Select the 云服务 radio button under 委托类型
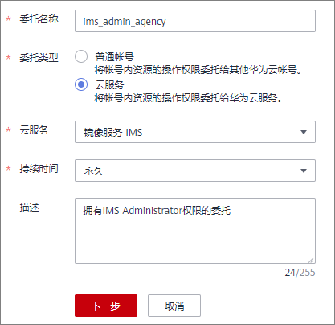Viewport: 335px width, 325px height. tap(81, 84)
